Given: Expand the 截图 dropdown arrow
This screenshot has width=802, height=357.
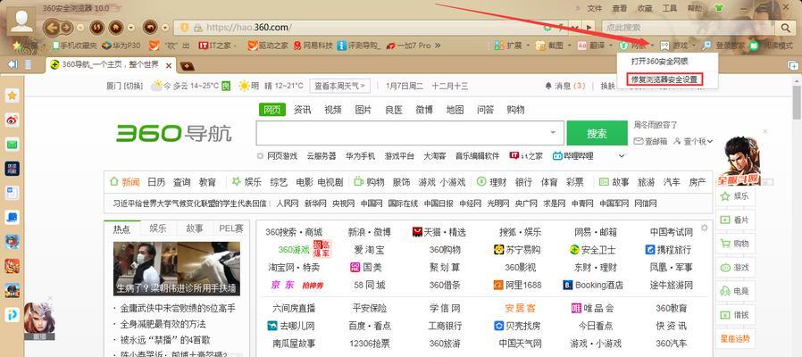Looking at the screenshot, I should 569,46.
